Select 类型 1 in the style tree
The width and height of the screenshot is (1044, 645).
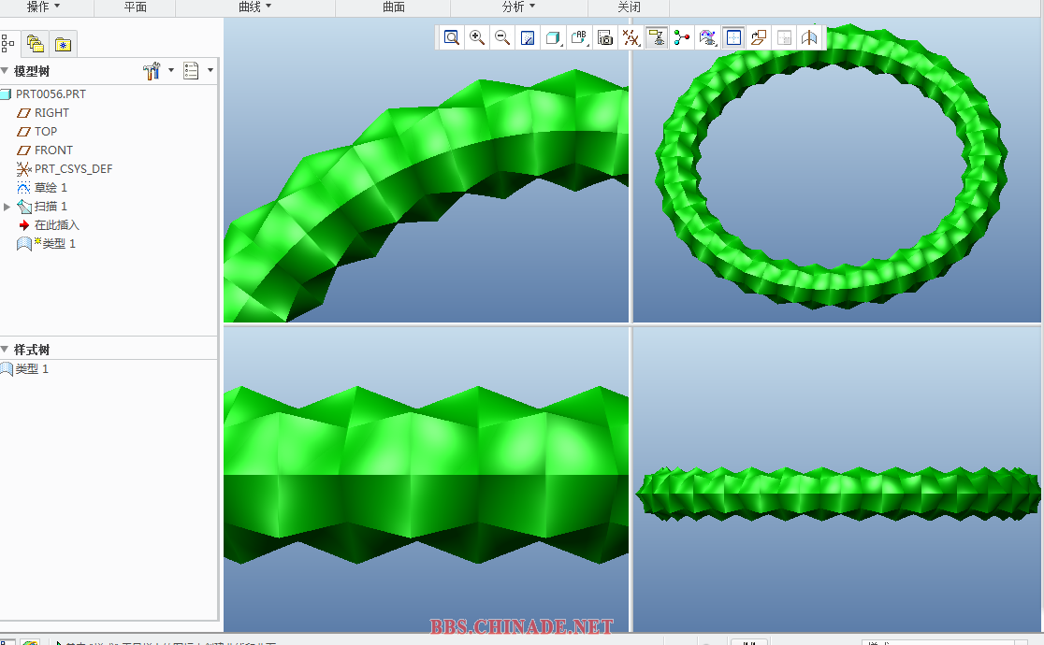(x=32, y=369)
